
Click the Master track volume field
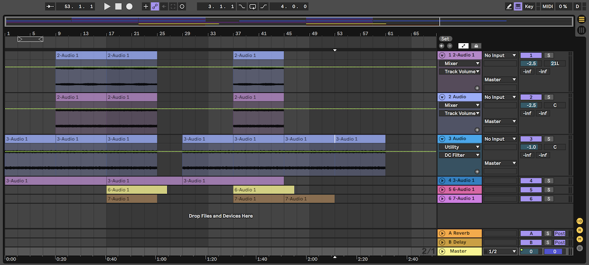(x=531, y=251)
